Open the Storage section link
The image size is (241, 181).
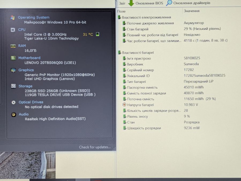click(x=25, y=86)
